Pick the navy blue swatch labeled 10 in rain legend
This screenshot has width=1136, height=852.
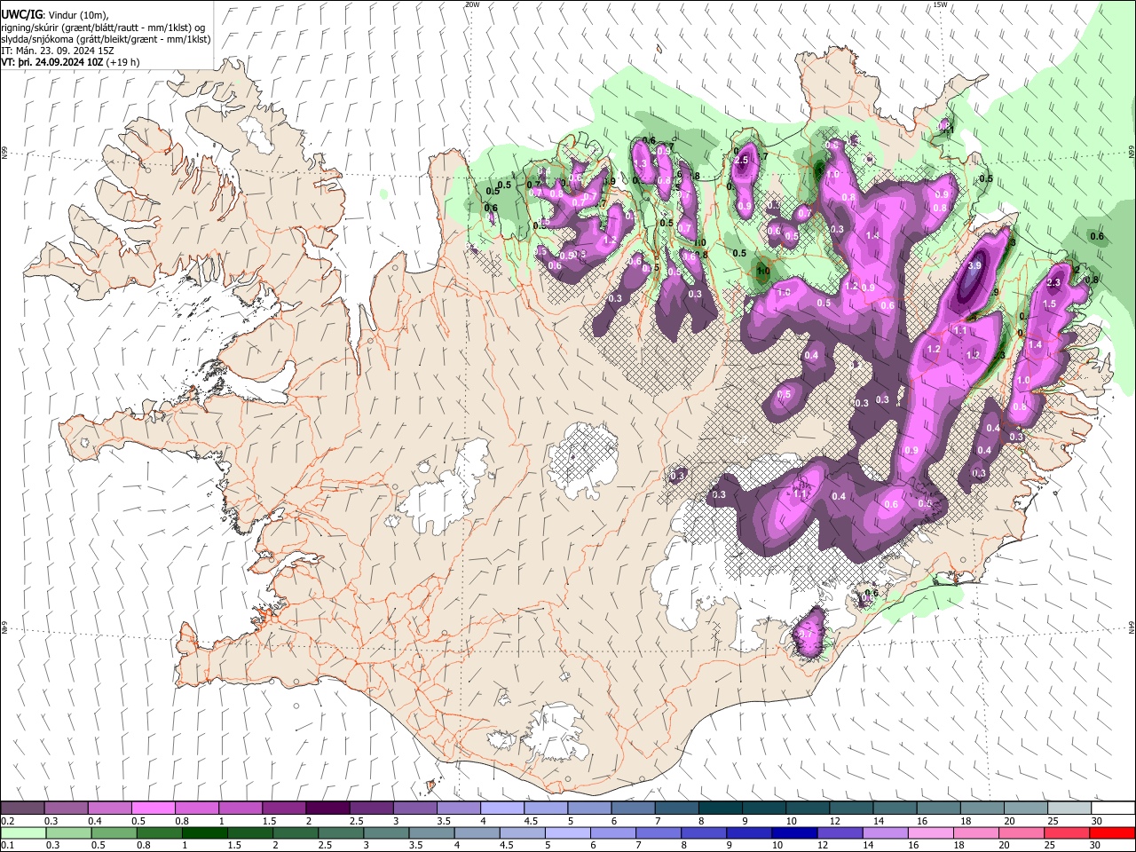(794, 832)
